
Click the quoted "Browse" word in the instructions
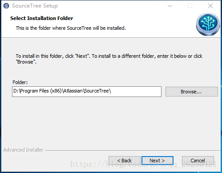26,62
